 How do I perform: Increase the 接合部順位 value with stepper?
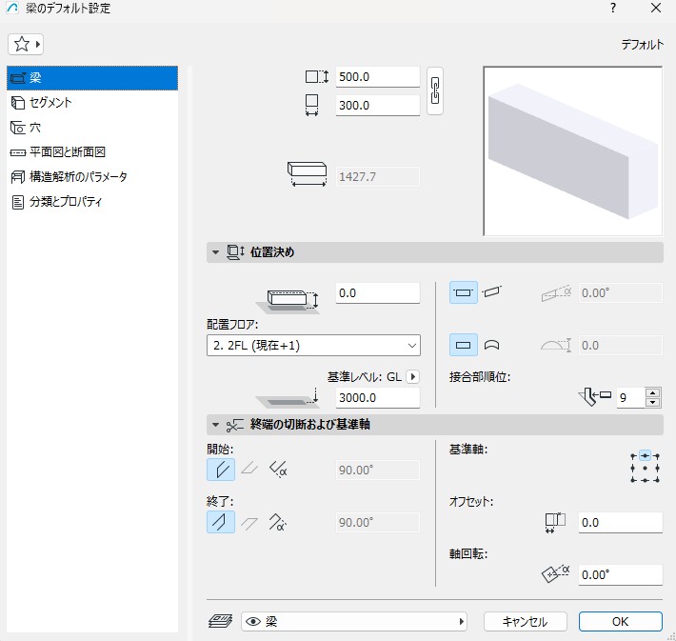pyautogui.click(x=652, y=391)
